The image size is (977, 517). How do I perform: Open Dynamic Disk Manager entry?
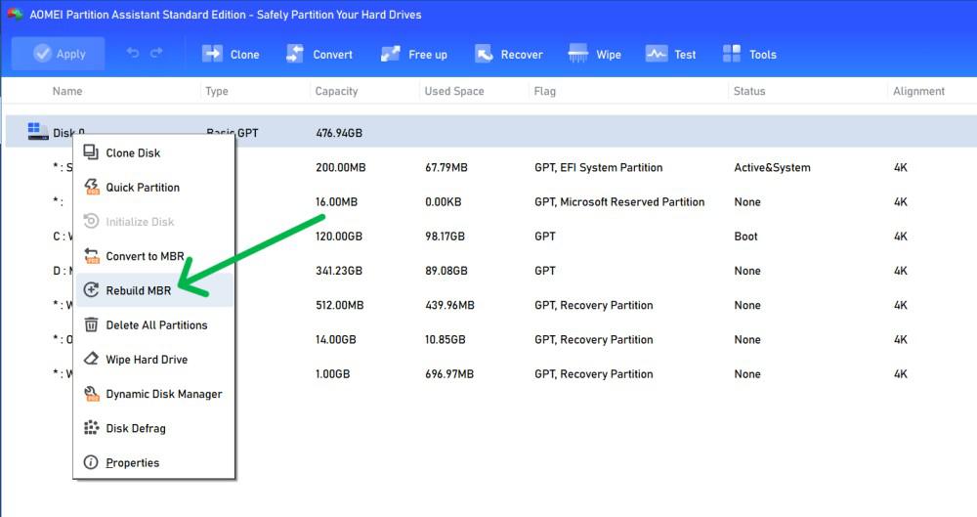(x=154, y=394)
